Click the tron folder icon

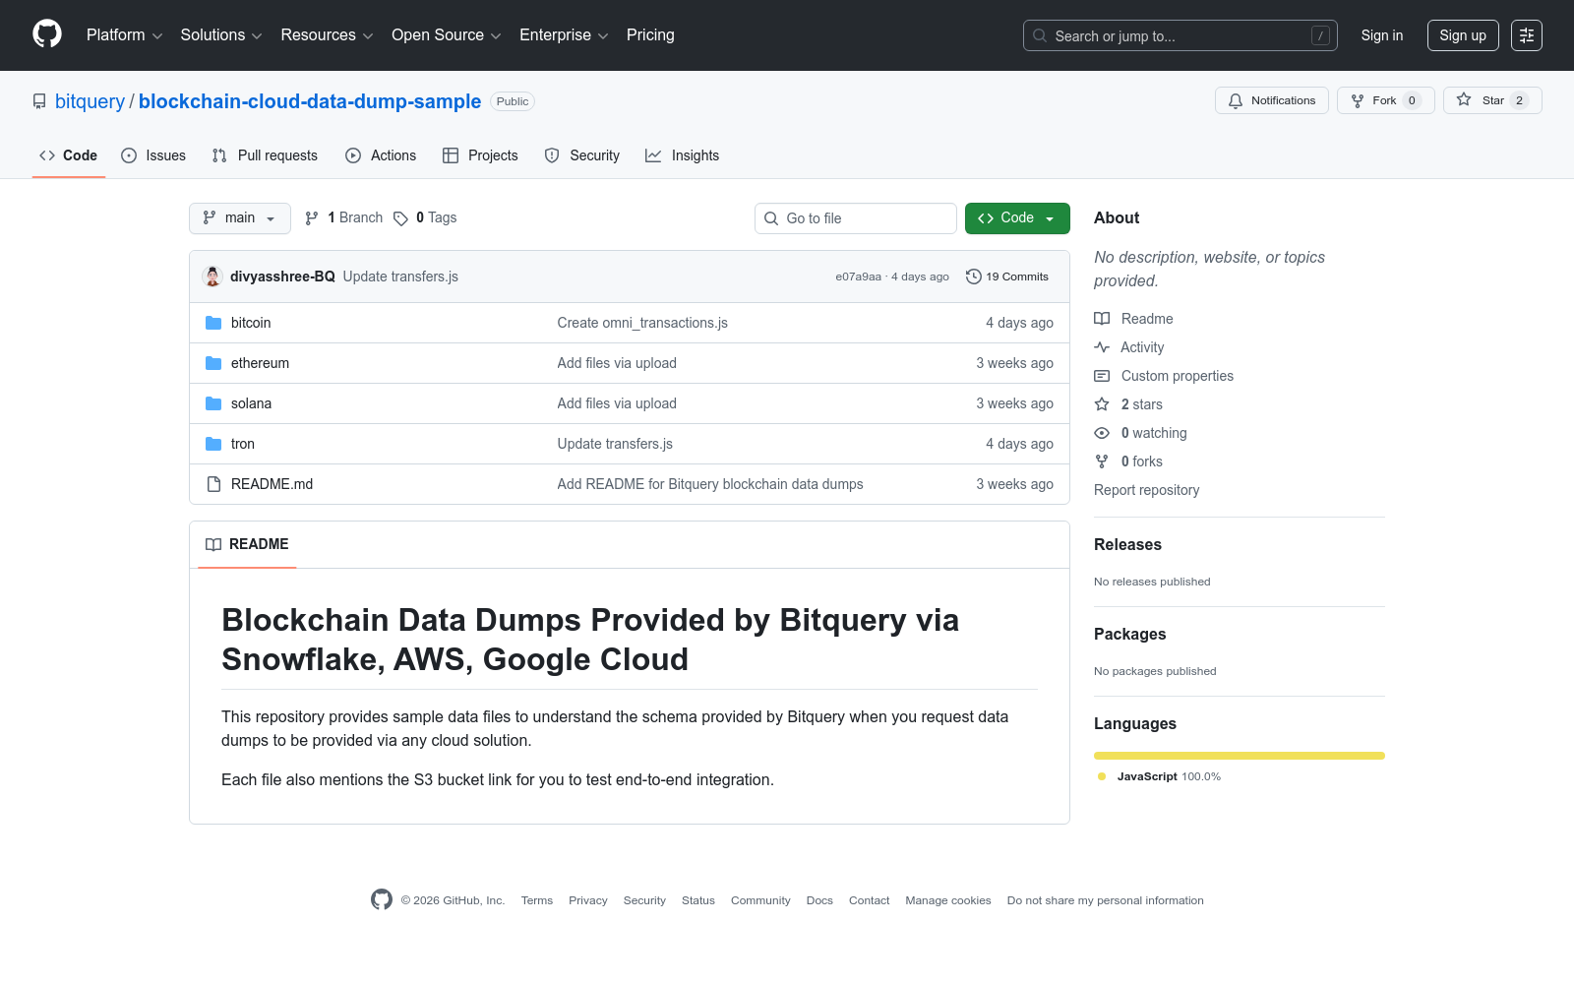213,444
